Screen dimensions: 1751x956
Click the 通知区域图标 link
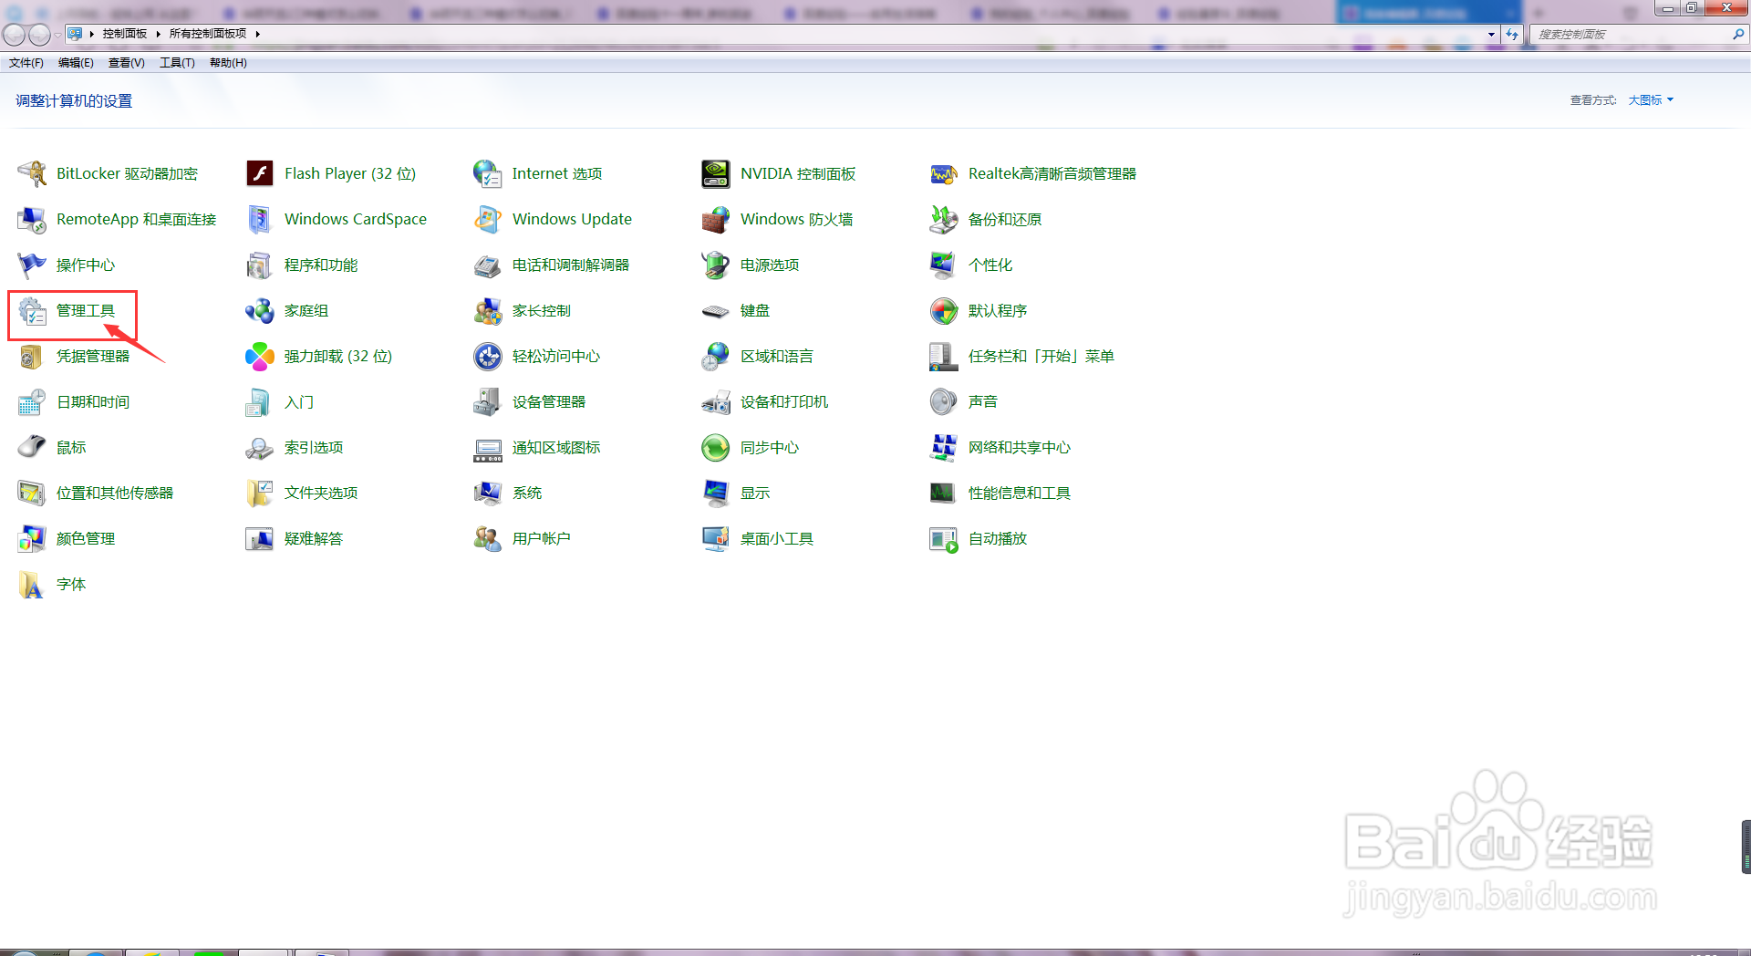(556, 447)
